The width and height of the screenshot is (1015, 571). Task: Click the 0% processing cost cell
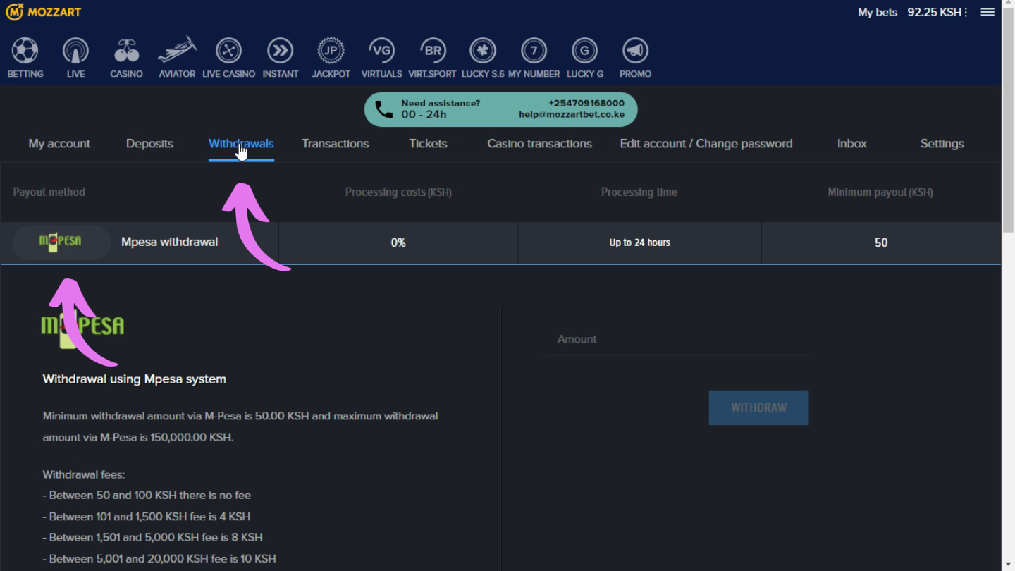[x=398, y=242]
